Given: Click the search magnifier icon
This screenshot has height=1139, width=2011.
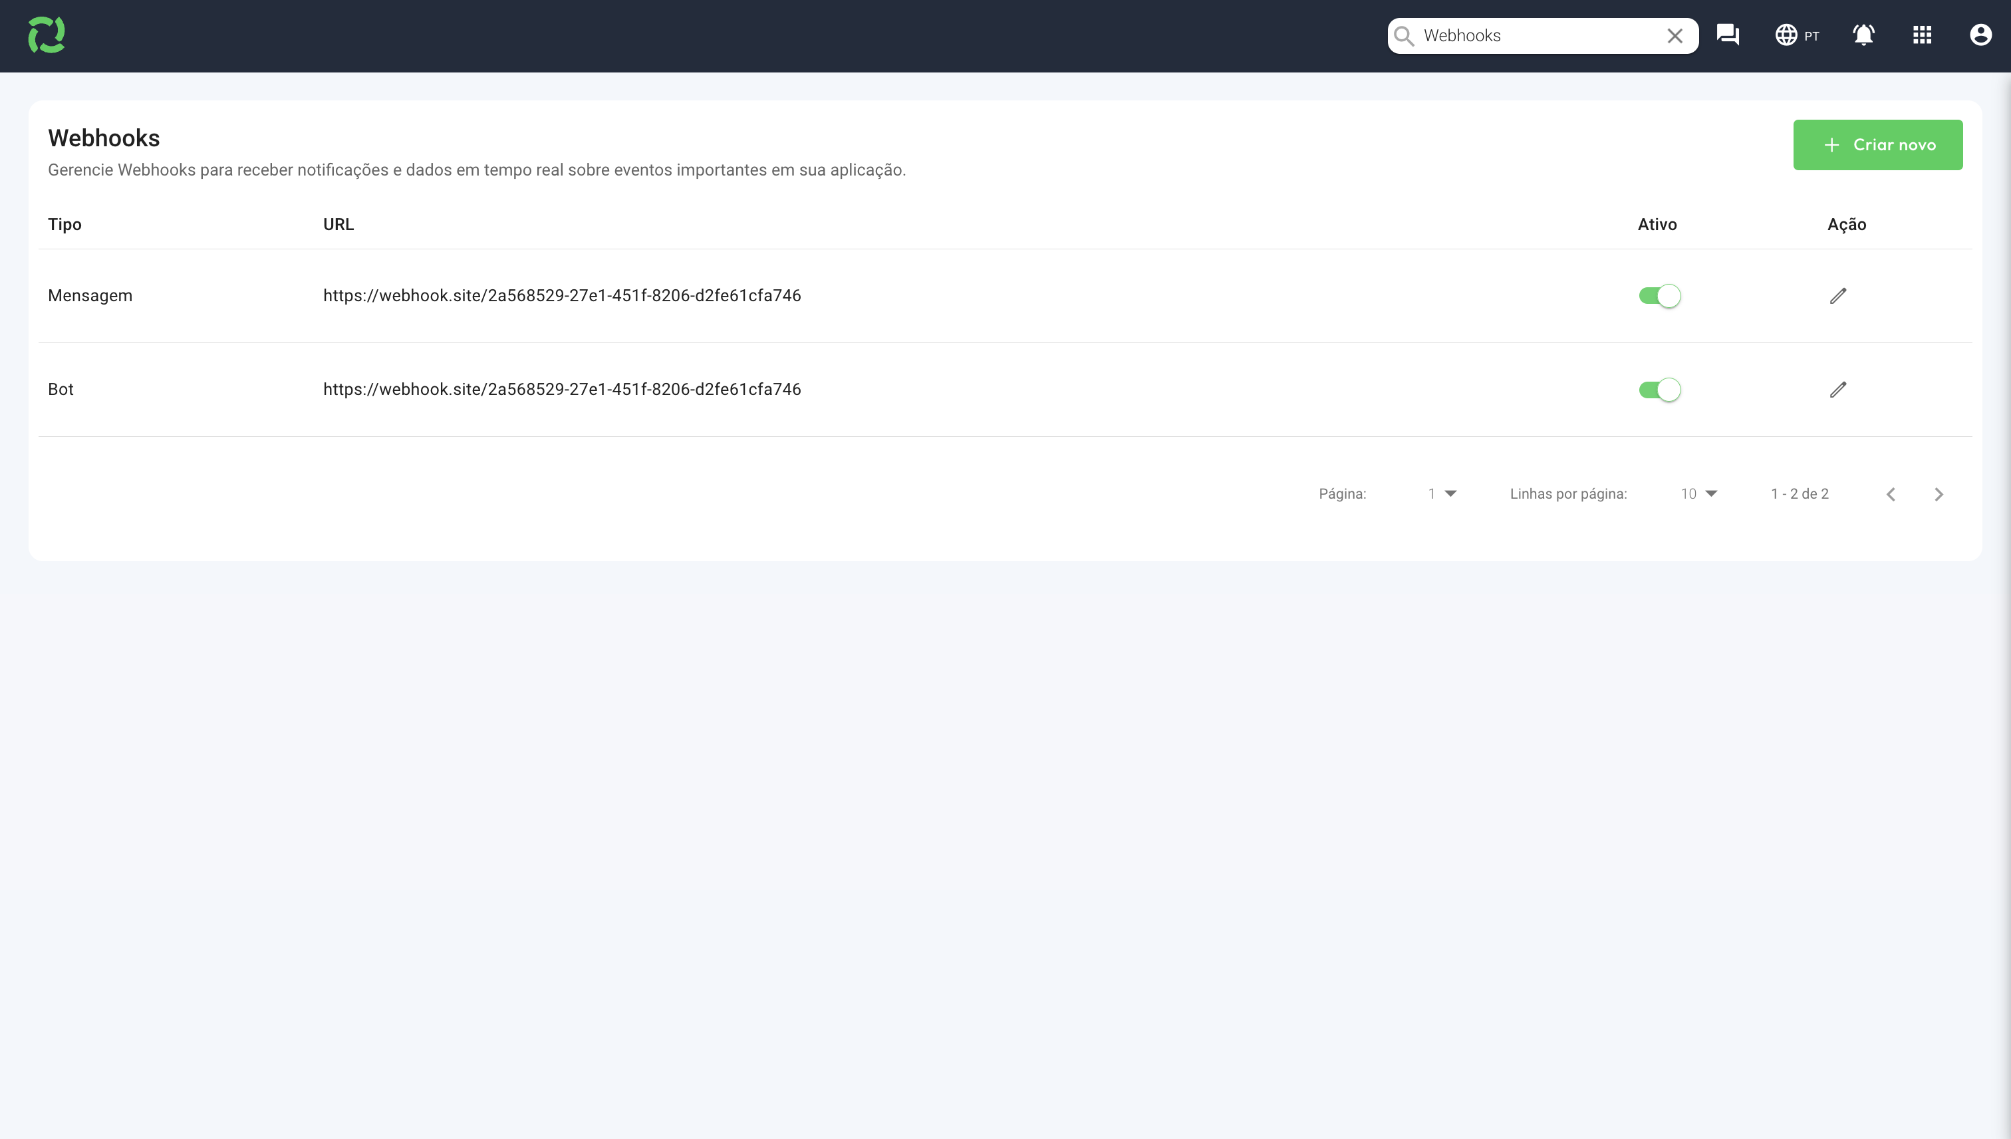Looking at the screenshot, I should tap(1404, 36).
